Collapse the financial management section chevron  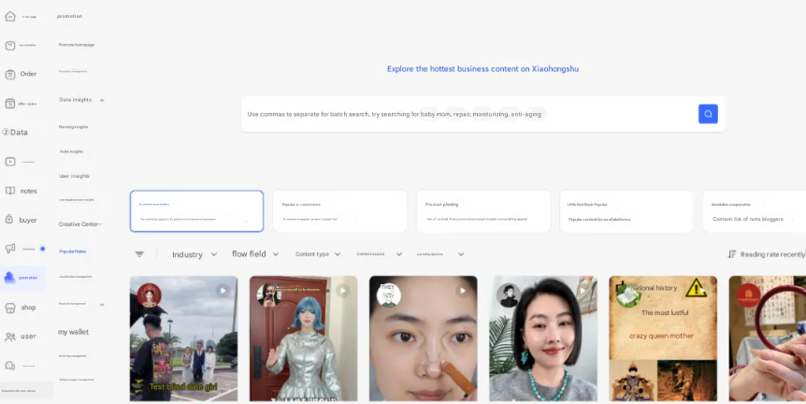[x=102, y=304]
